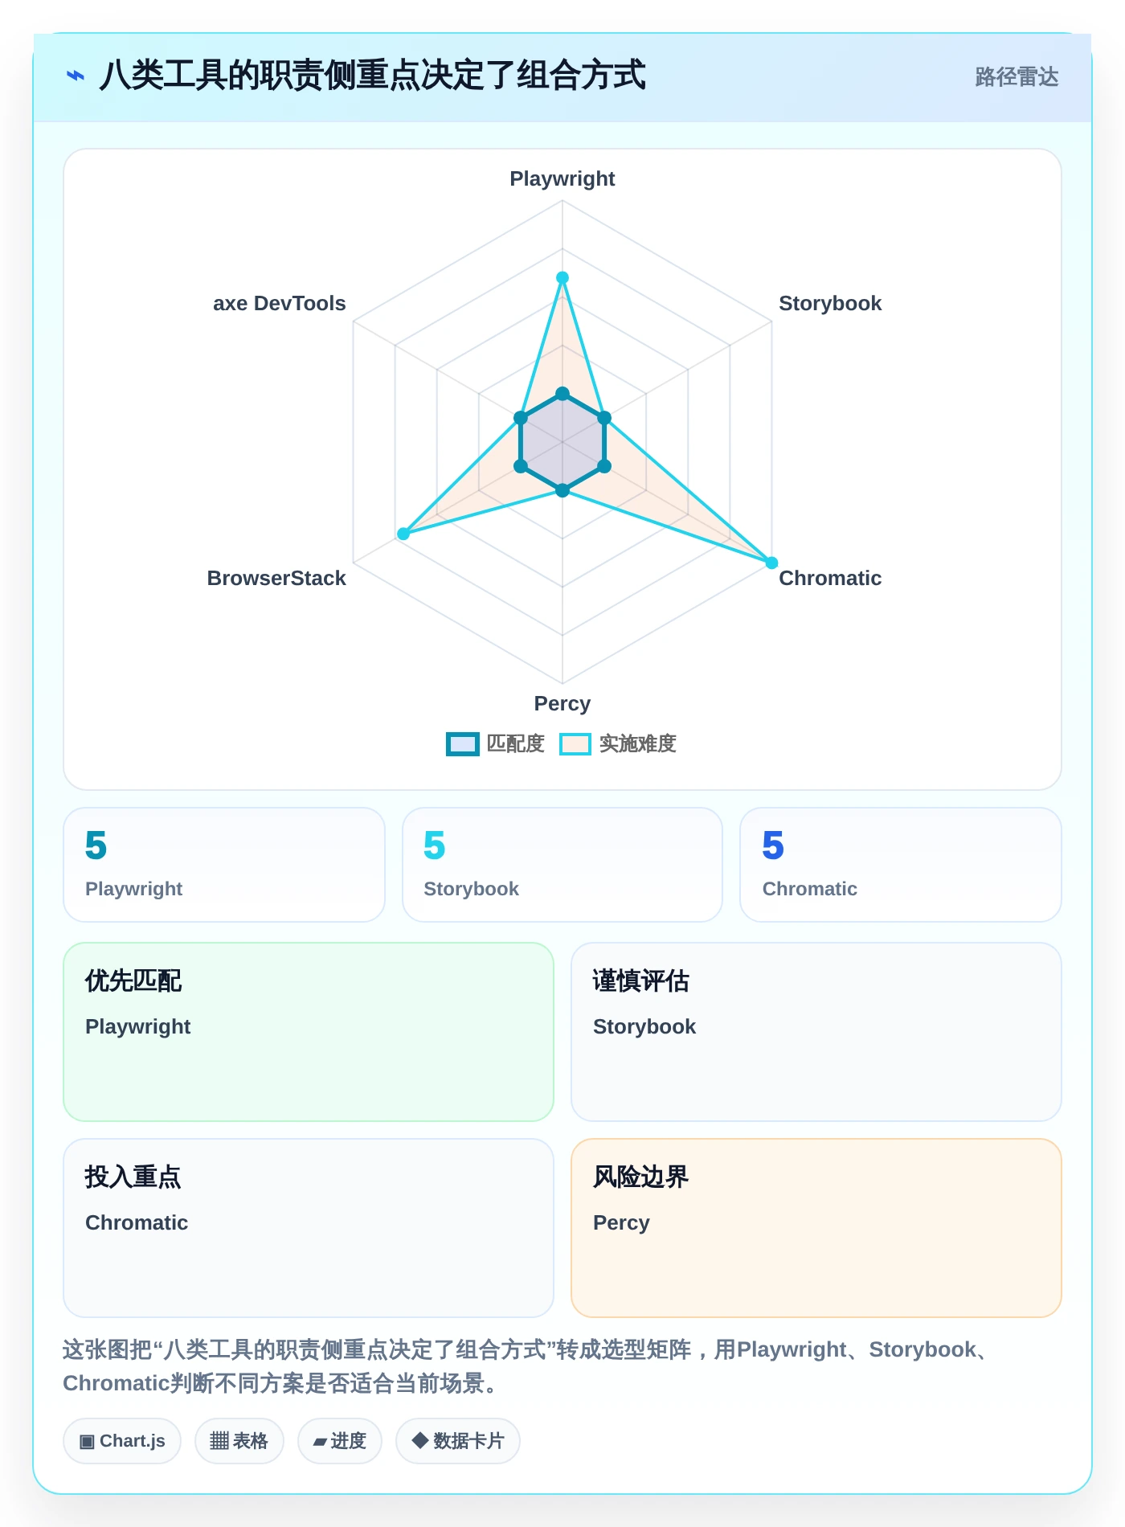The width and height of the screenshot is (1125, 1527).
Task: Select the 表格 tag chip
Action: click(x=239, y=1441)
